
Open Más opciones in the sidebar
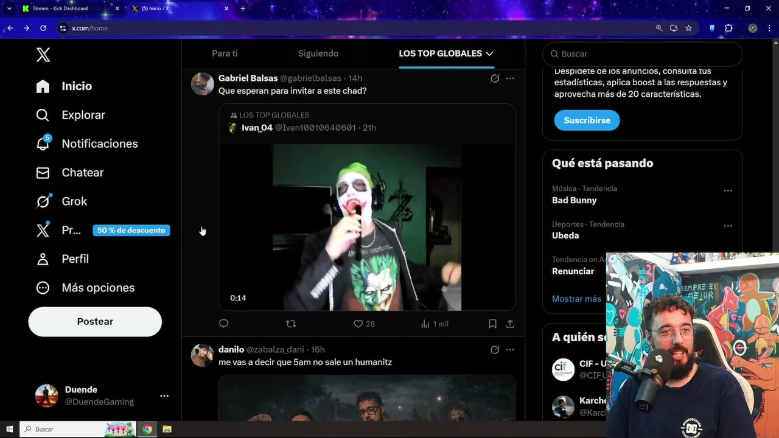point(85,288)
